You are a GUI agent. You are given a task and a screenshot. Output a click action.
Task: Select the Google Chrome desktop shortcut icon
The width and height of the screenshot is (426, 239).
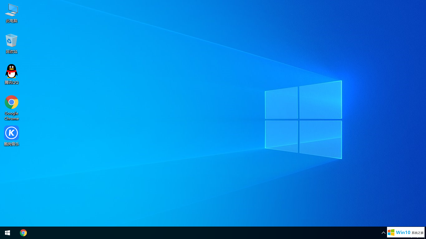(x=12, y=102)
